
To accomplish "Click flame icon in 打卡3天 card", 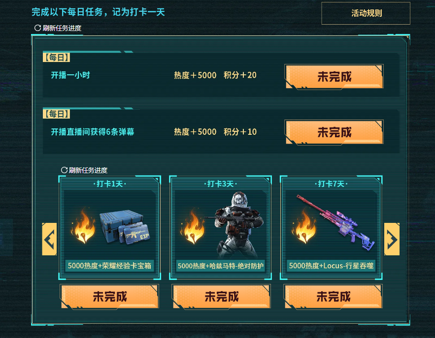I will [x=193, y=226].
